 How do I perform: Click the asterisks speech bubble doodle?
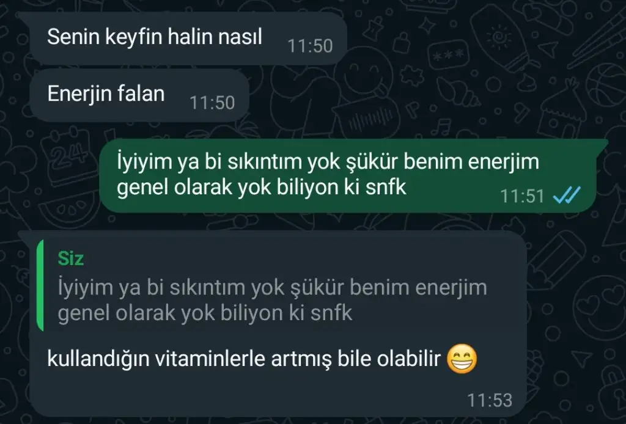448,54
